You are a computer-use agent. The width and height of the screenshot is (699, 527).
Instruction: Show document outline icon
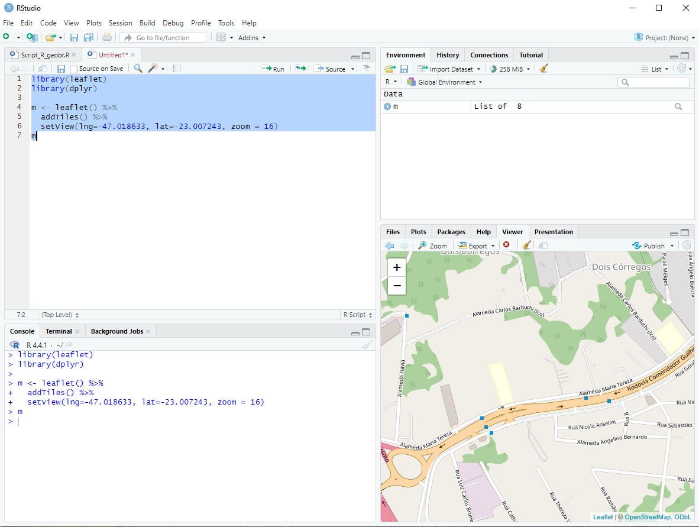point(366,69)
